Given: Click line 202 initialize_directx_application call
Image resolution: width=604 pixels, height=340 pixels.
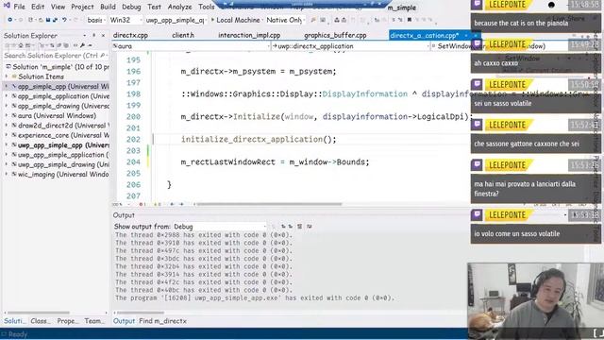Looking at the screenshot, I should (x=259, y=139).
